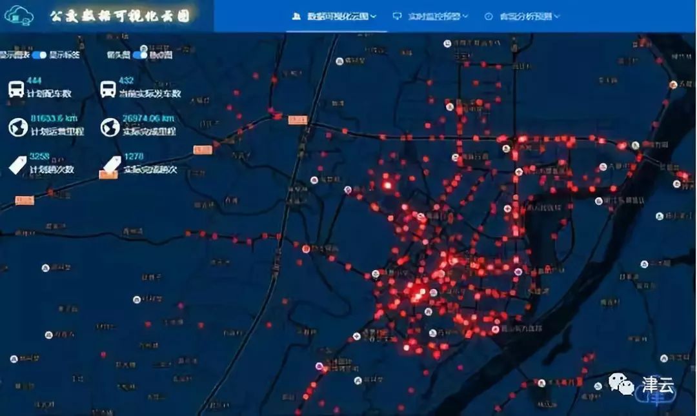
Task: Click the bus icon next to actual dispatched count 432
Action: (x=108, y=89)
